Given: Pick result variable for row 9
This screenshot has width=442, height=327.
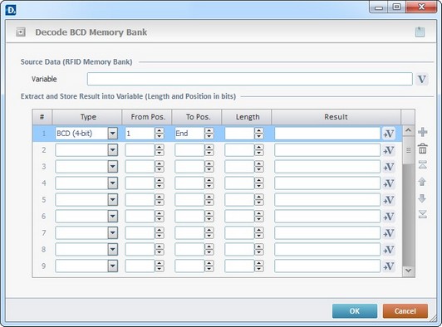Looking at the screenshot, I should tap(389, 266).
